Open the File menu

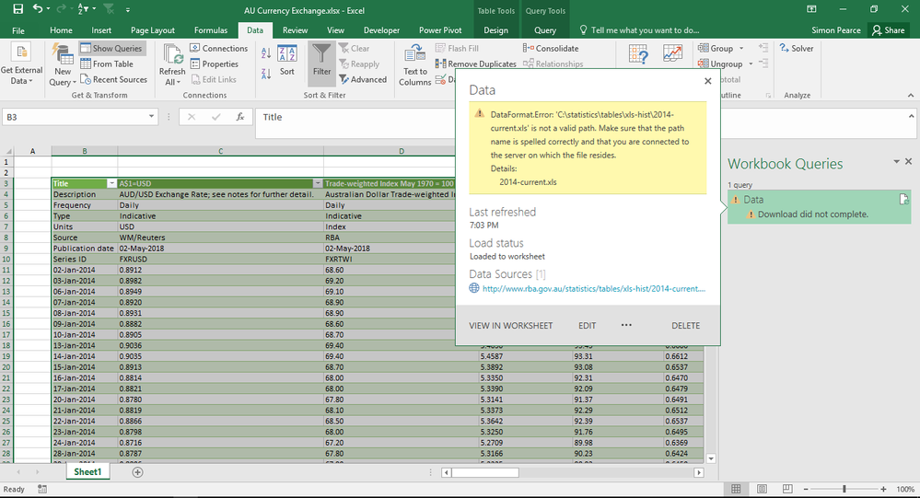tap(18, 29)
